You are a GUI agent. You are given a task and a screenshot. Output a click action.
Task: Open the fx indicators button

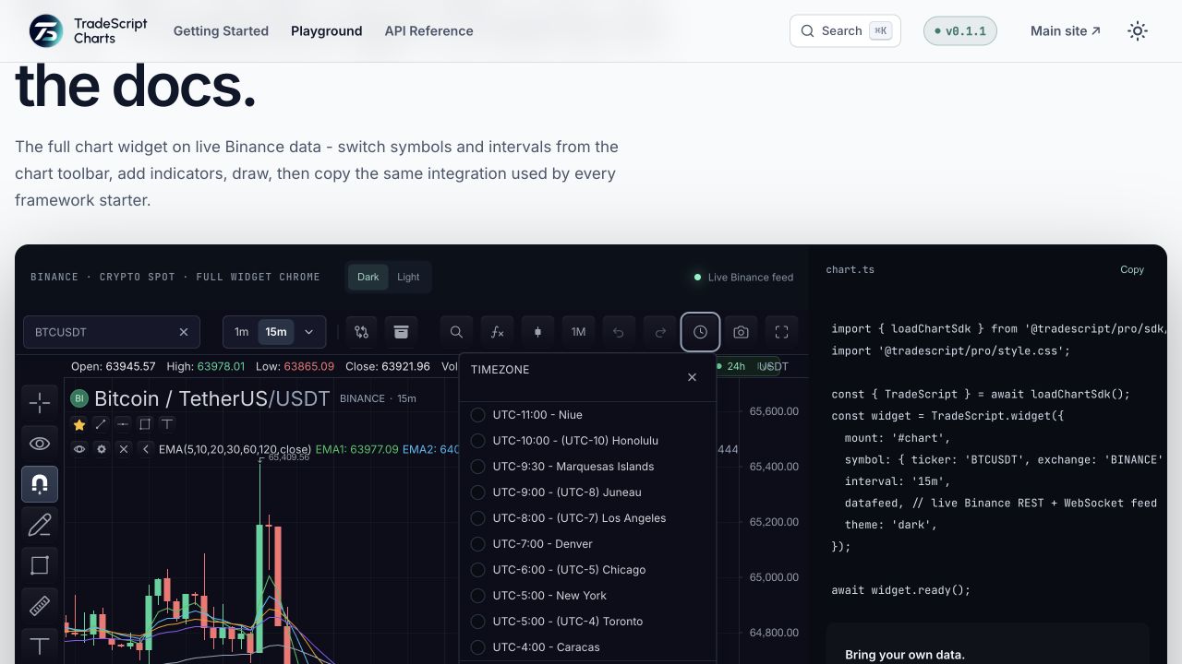click(497, 332)
